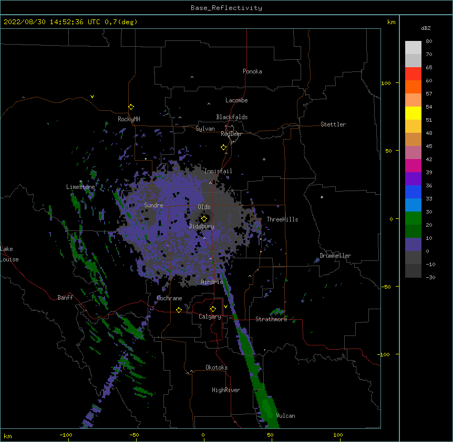
Task: Click the HighRiver city label
Action: pos(226,390)
